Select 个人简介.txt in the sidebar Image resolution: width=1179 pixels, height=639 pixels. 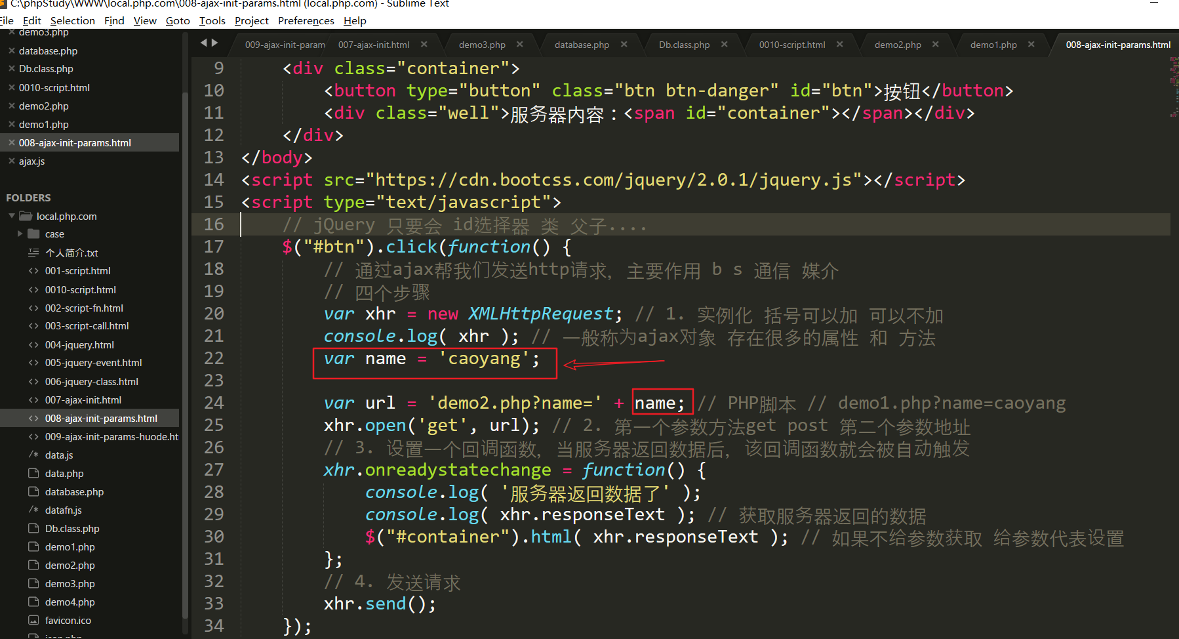tap(71, 253)
